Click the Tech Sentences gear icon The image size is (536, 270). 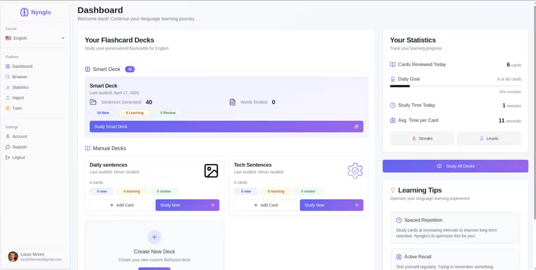tap(355, 171)
